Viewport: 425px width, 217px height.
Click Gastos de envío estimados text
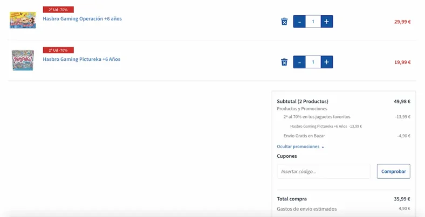pos(306,209)
